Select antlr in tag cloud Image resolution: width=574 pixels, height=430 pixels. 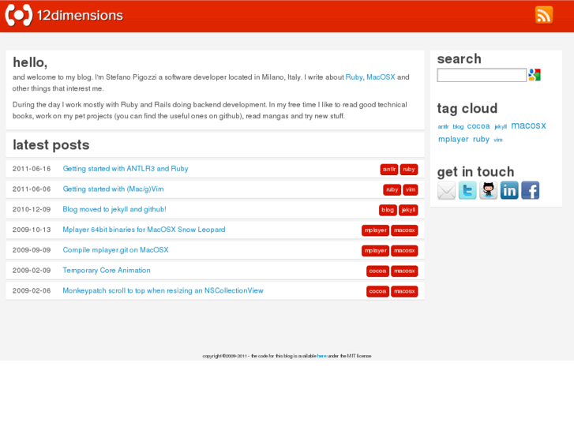point(443,126)
